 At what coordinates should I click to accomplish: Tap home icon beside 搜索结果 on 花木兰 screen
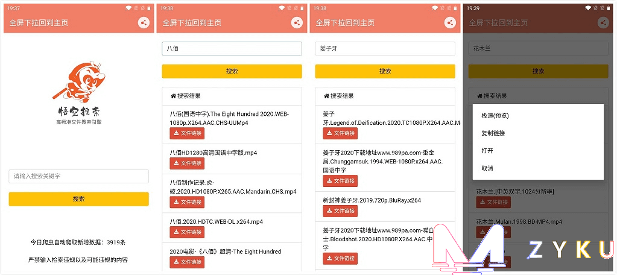[x=479, y=96]
